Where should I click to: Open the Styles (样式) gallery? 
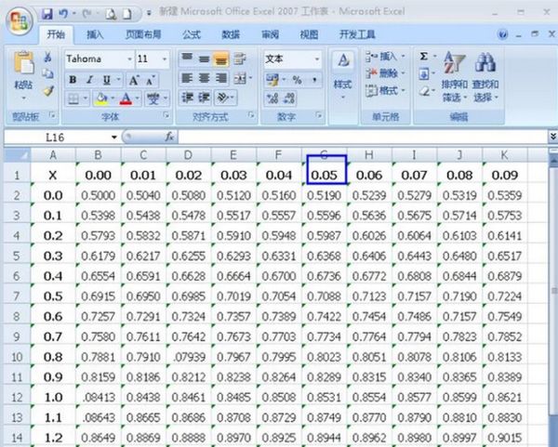342,75
